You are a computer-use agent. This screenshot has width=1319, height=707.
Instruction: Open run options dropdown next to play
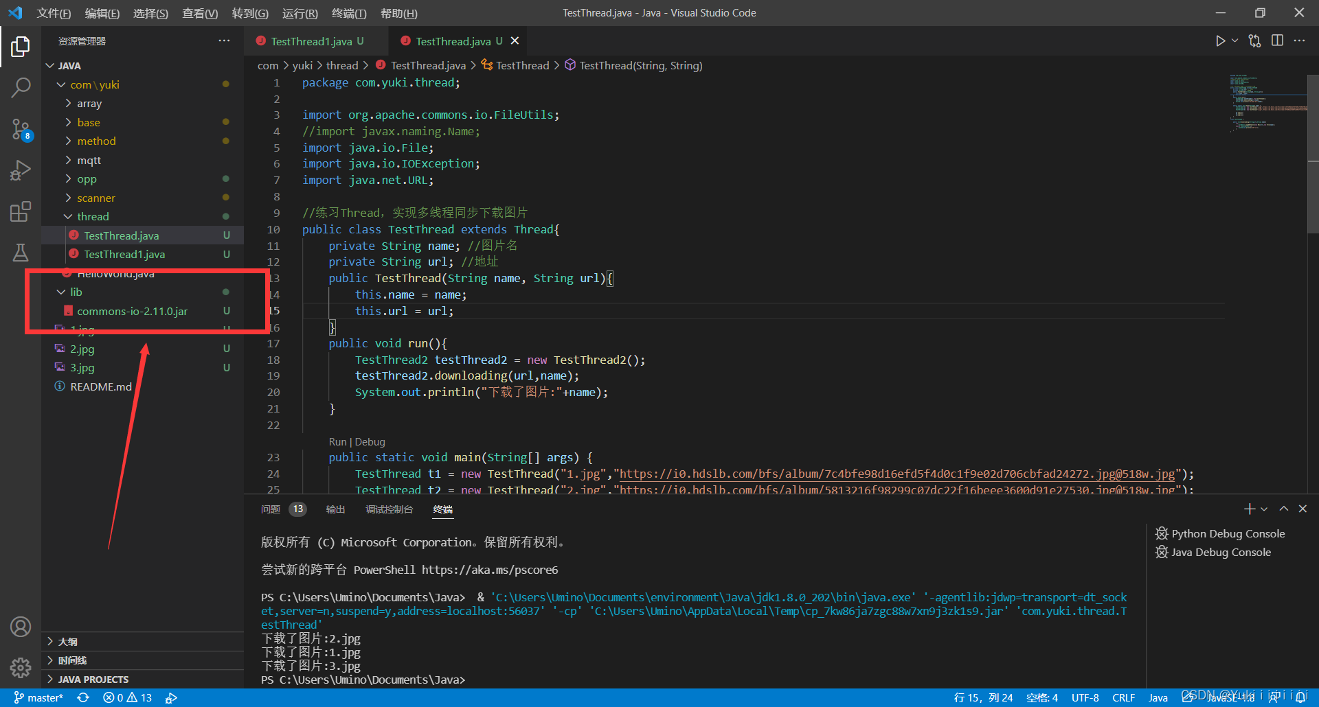[x=1235, y=41]
